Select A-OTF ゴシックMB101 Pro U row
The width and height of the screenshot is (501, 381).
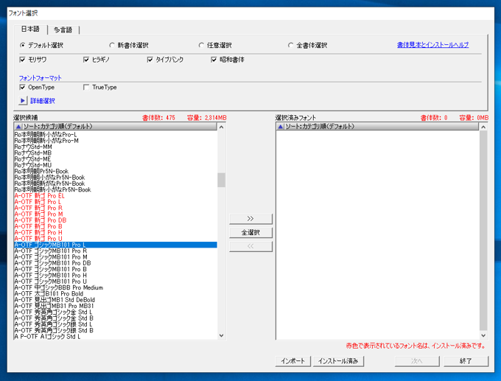pos(116,282)
